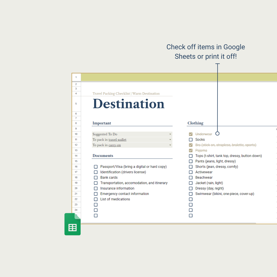Tick the Insurance information checkbox
The height and width of the screenshot is (277, 277).
coord(96,189)
